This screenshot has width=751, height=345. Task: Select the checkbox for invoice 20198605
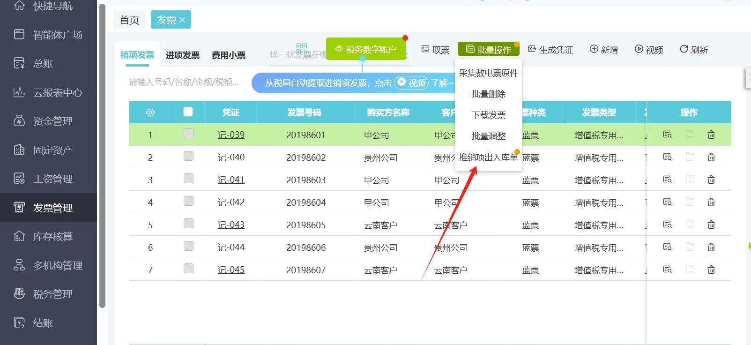188,224
